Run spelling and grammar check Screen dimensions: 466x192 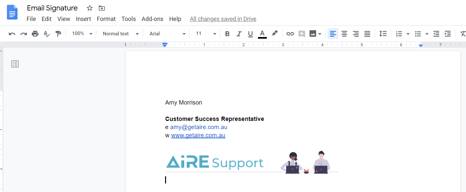(47, 33)
